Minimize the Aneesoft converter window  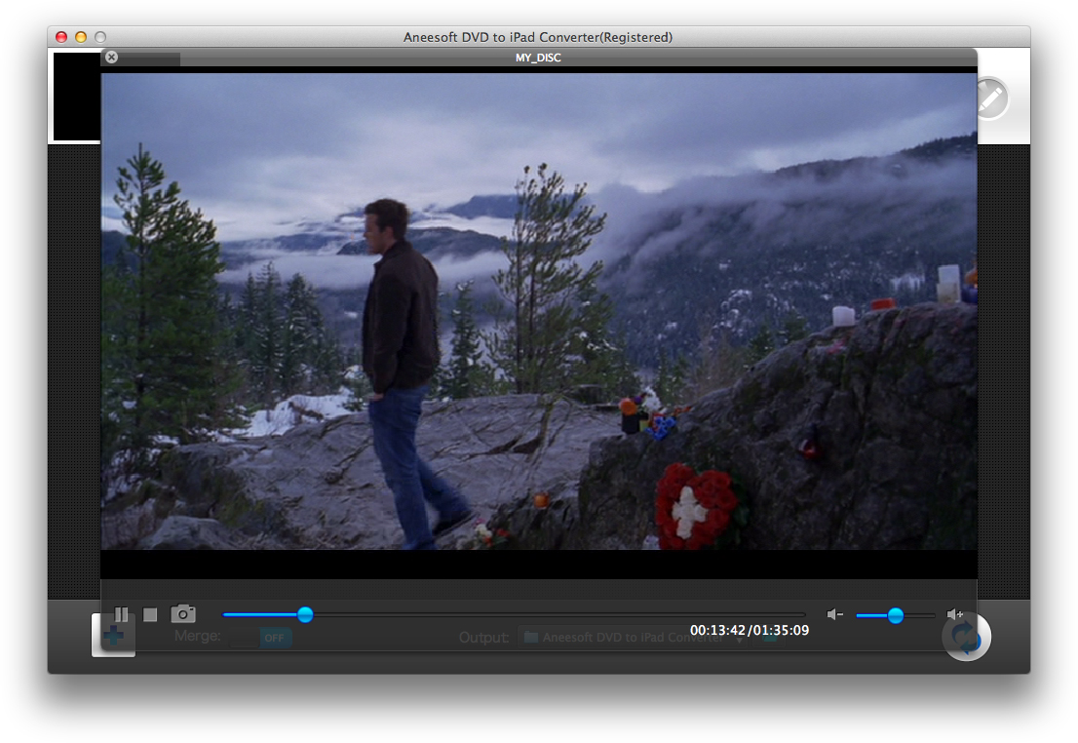[81, 37]
